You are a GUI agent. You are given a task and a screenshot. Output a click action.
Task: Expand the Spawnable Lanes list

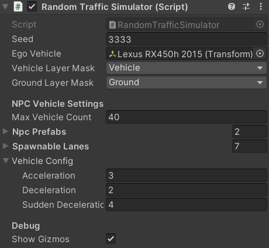5,146
